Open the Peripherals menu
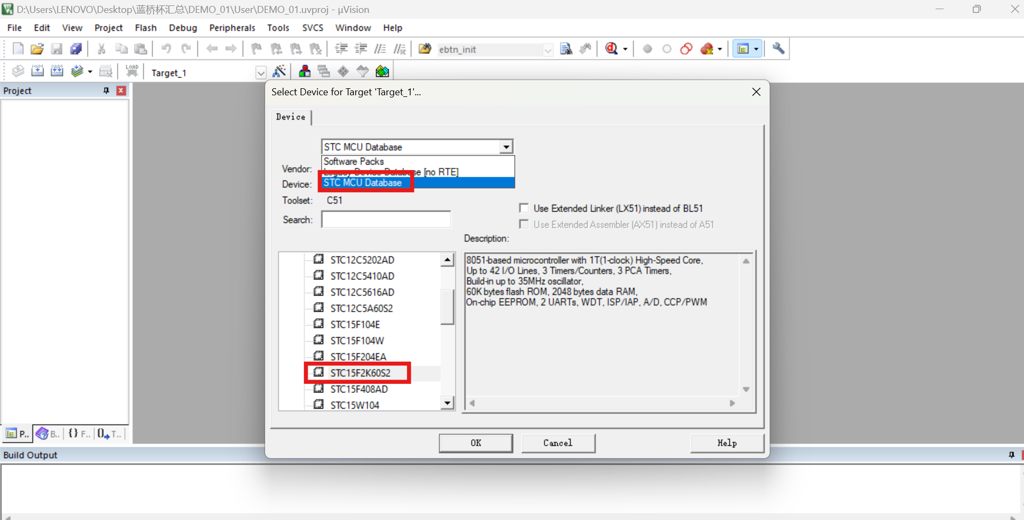This screenshot has height=520, width=1024. tap(232, 27)
